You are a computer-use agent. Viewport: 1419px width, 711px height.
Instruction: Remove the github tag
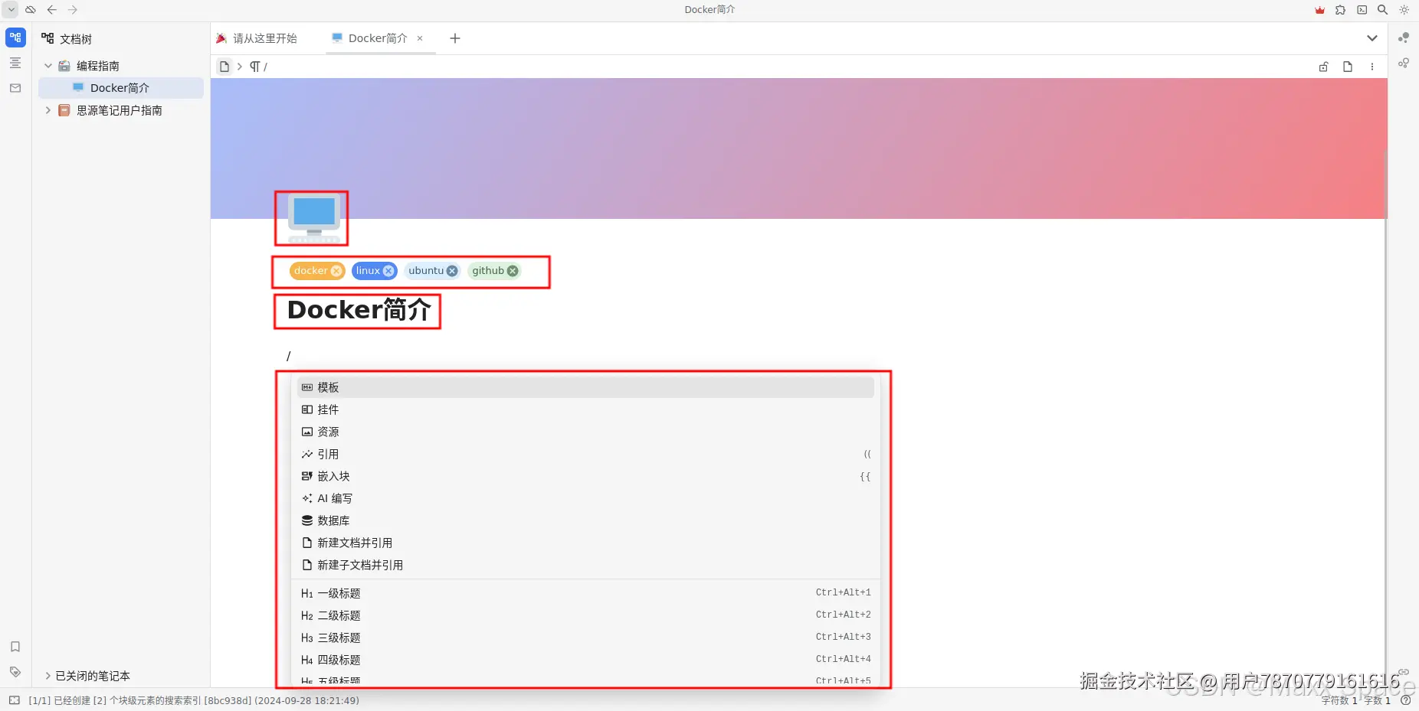tap(513, 271)
